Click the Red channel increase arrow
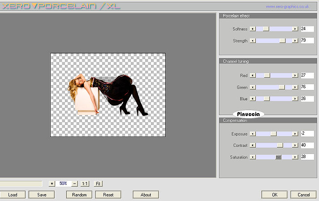Screen dimensions: 319x201 point(295,75)
